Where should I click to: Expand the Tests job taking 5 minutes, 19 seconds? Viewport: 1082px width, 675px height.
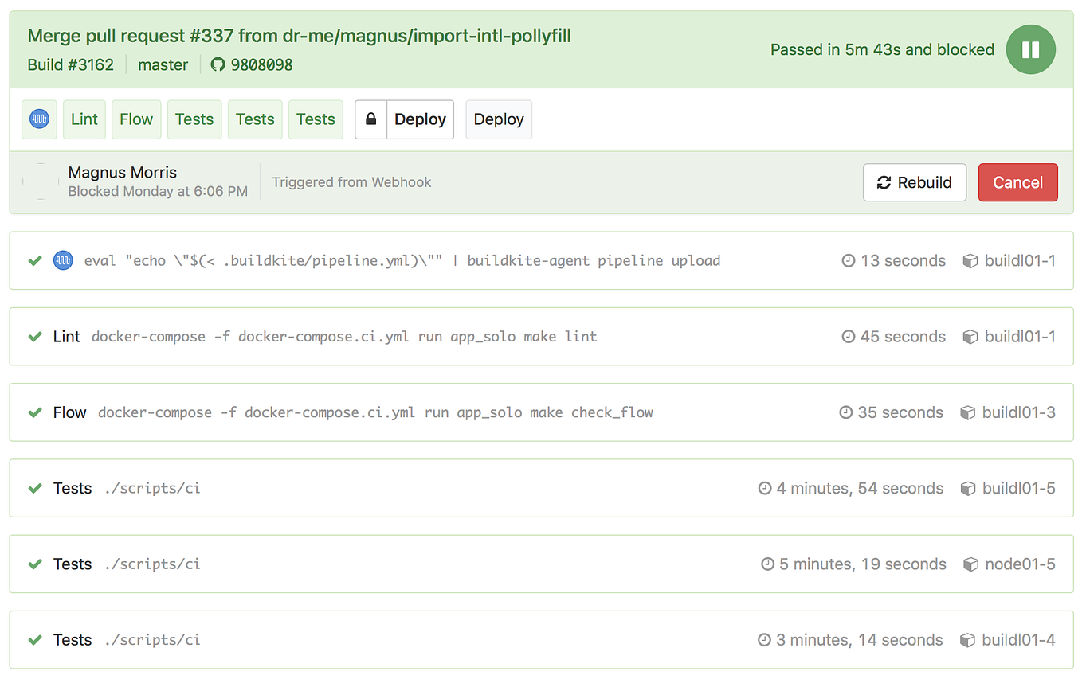click(541, 564)
